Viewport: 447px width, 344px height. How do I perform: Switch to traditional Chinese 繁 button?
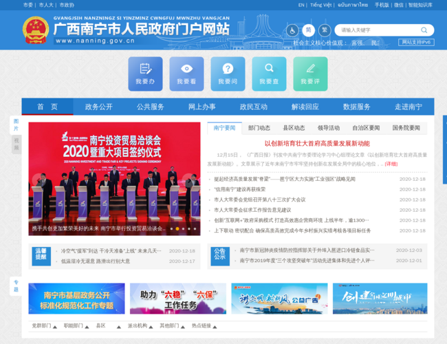pyautogui.click(x=325, y=30)
